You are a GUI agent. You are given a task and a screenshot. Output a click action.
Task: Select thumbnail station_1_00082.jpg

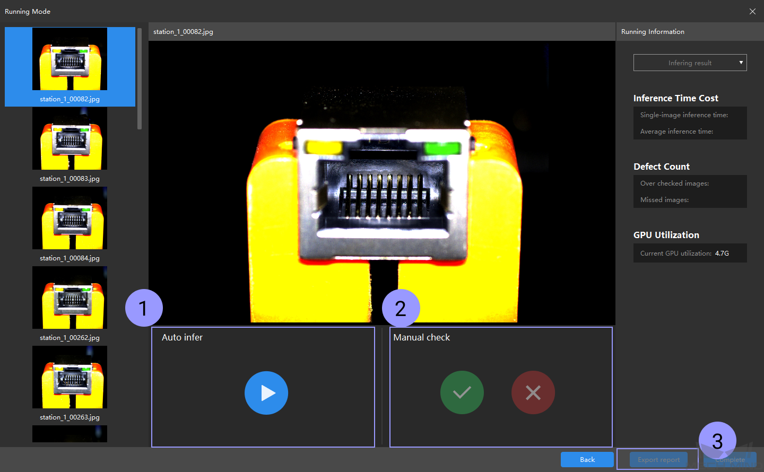point(70,67)
